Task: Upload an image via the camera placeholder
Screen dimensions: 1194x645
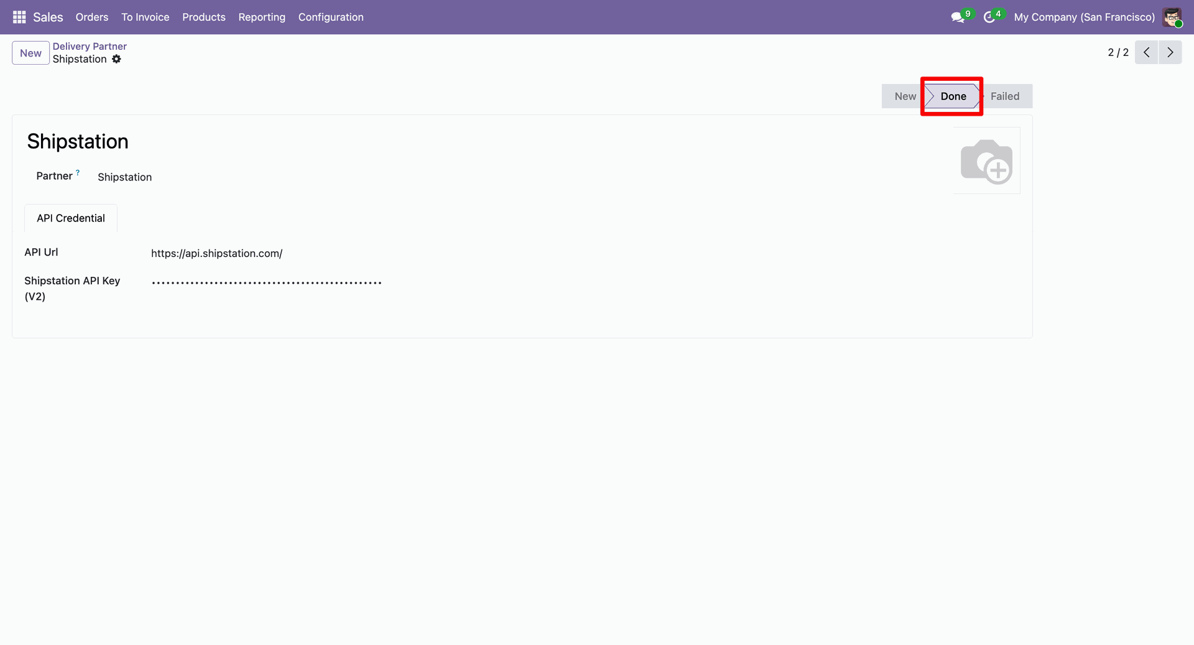Action: pos(986,160)
